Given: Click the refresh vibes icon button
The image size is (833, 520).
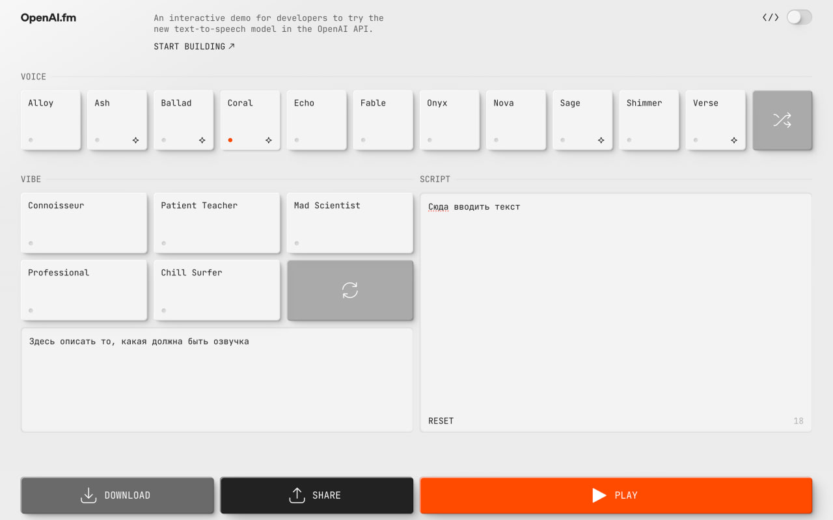Looking at the screenshot, I should pyautogui.click(x=349, y=290).
